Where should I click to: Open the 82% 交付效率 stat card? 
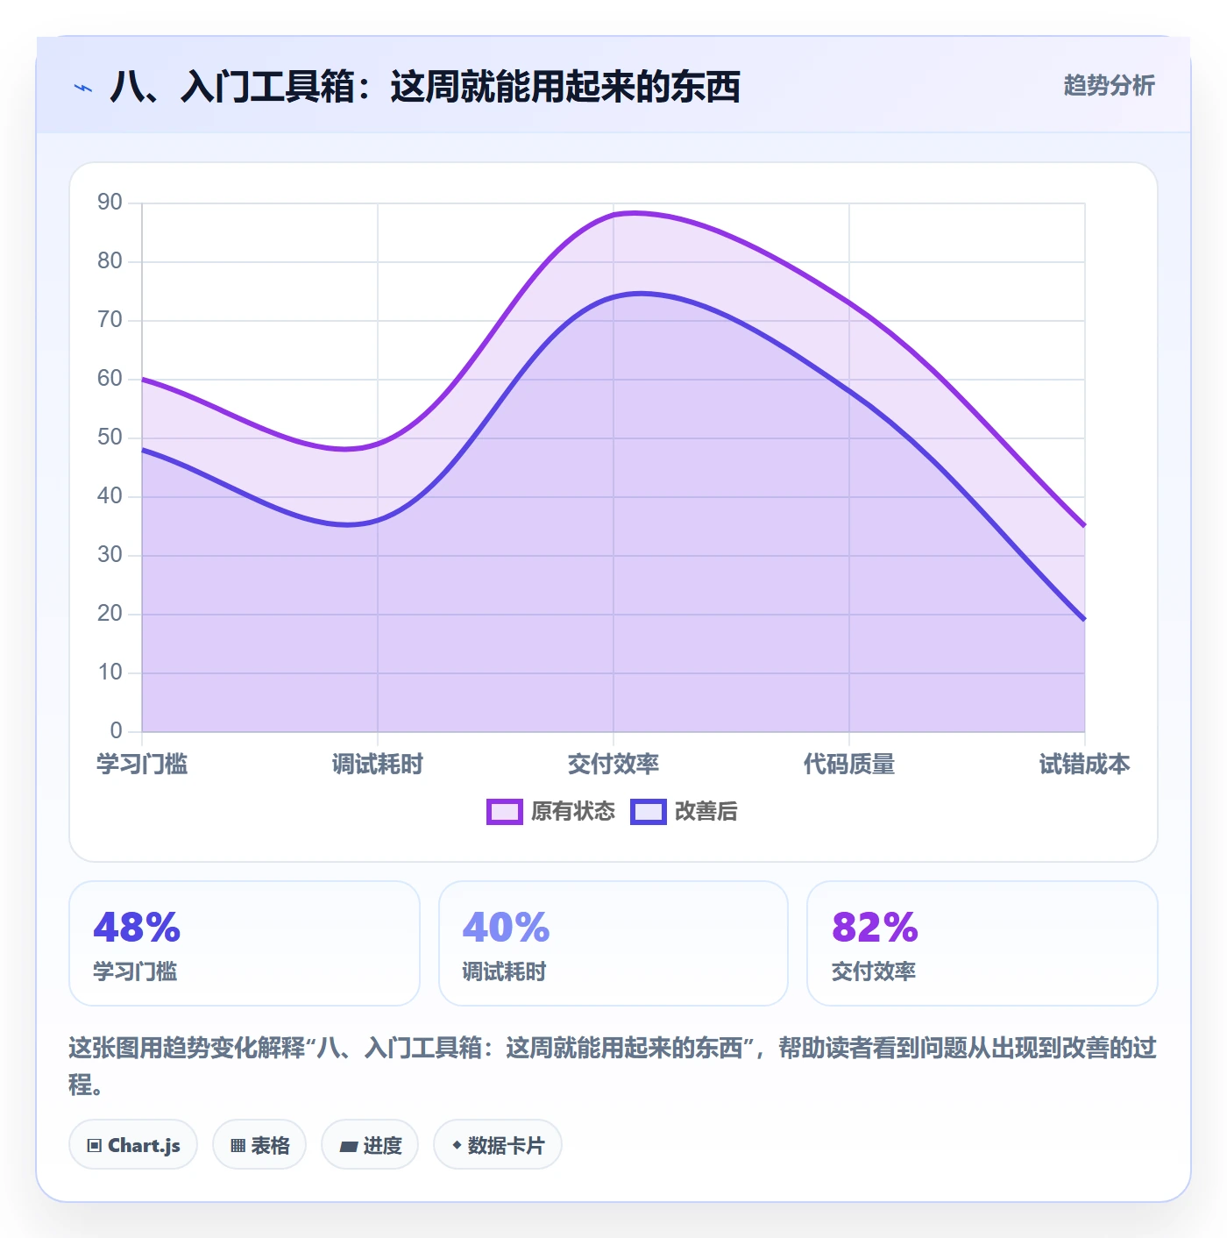point(982,943)
